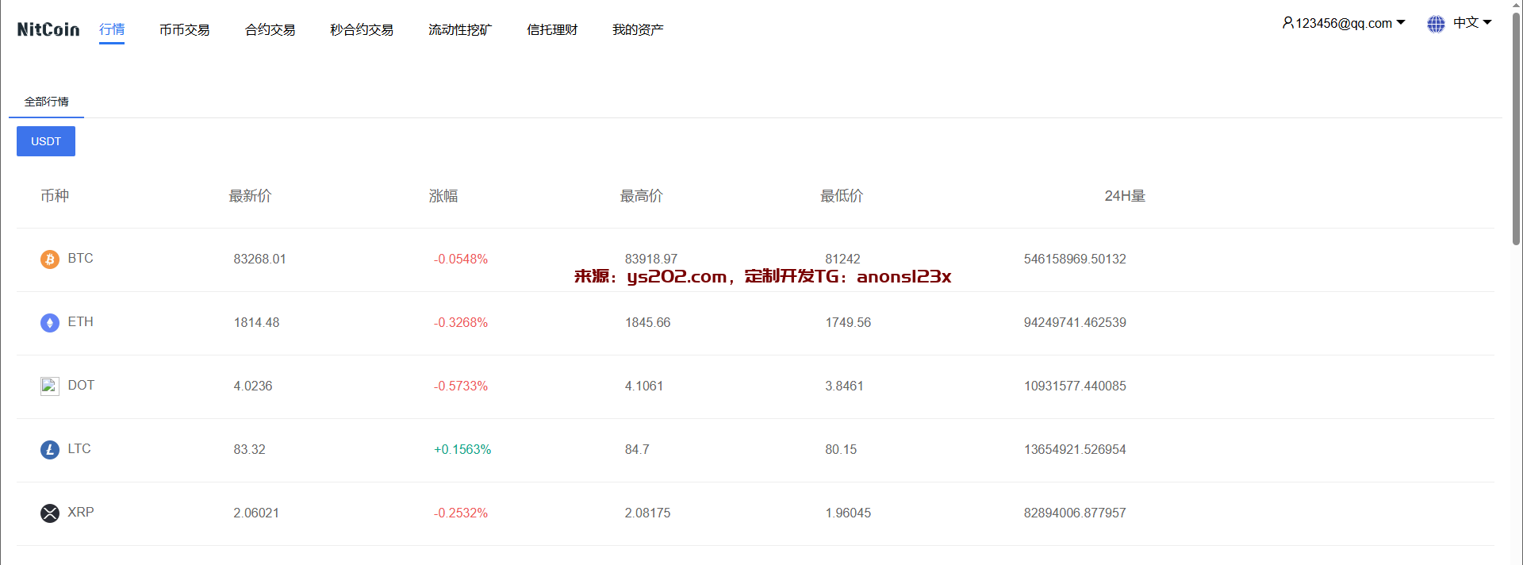
Task: Click the Ethereum coin icon
Action: tap(50, 323)
